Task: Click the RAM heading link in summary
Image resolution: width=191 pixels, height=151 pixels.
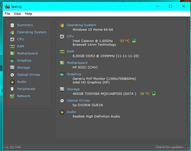Action: click(x=70, y=51)
